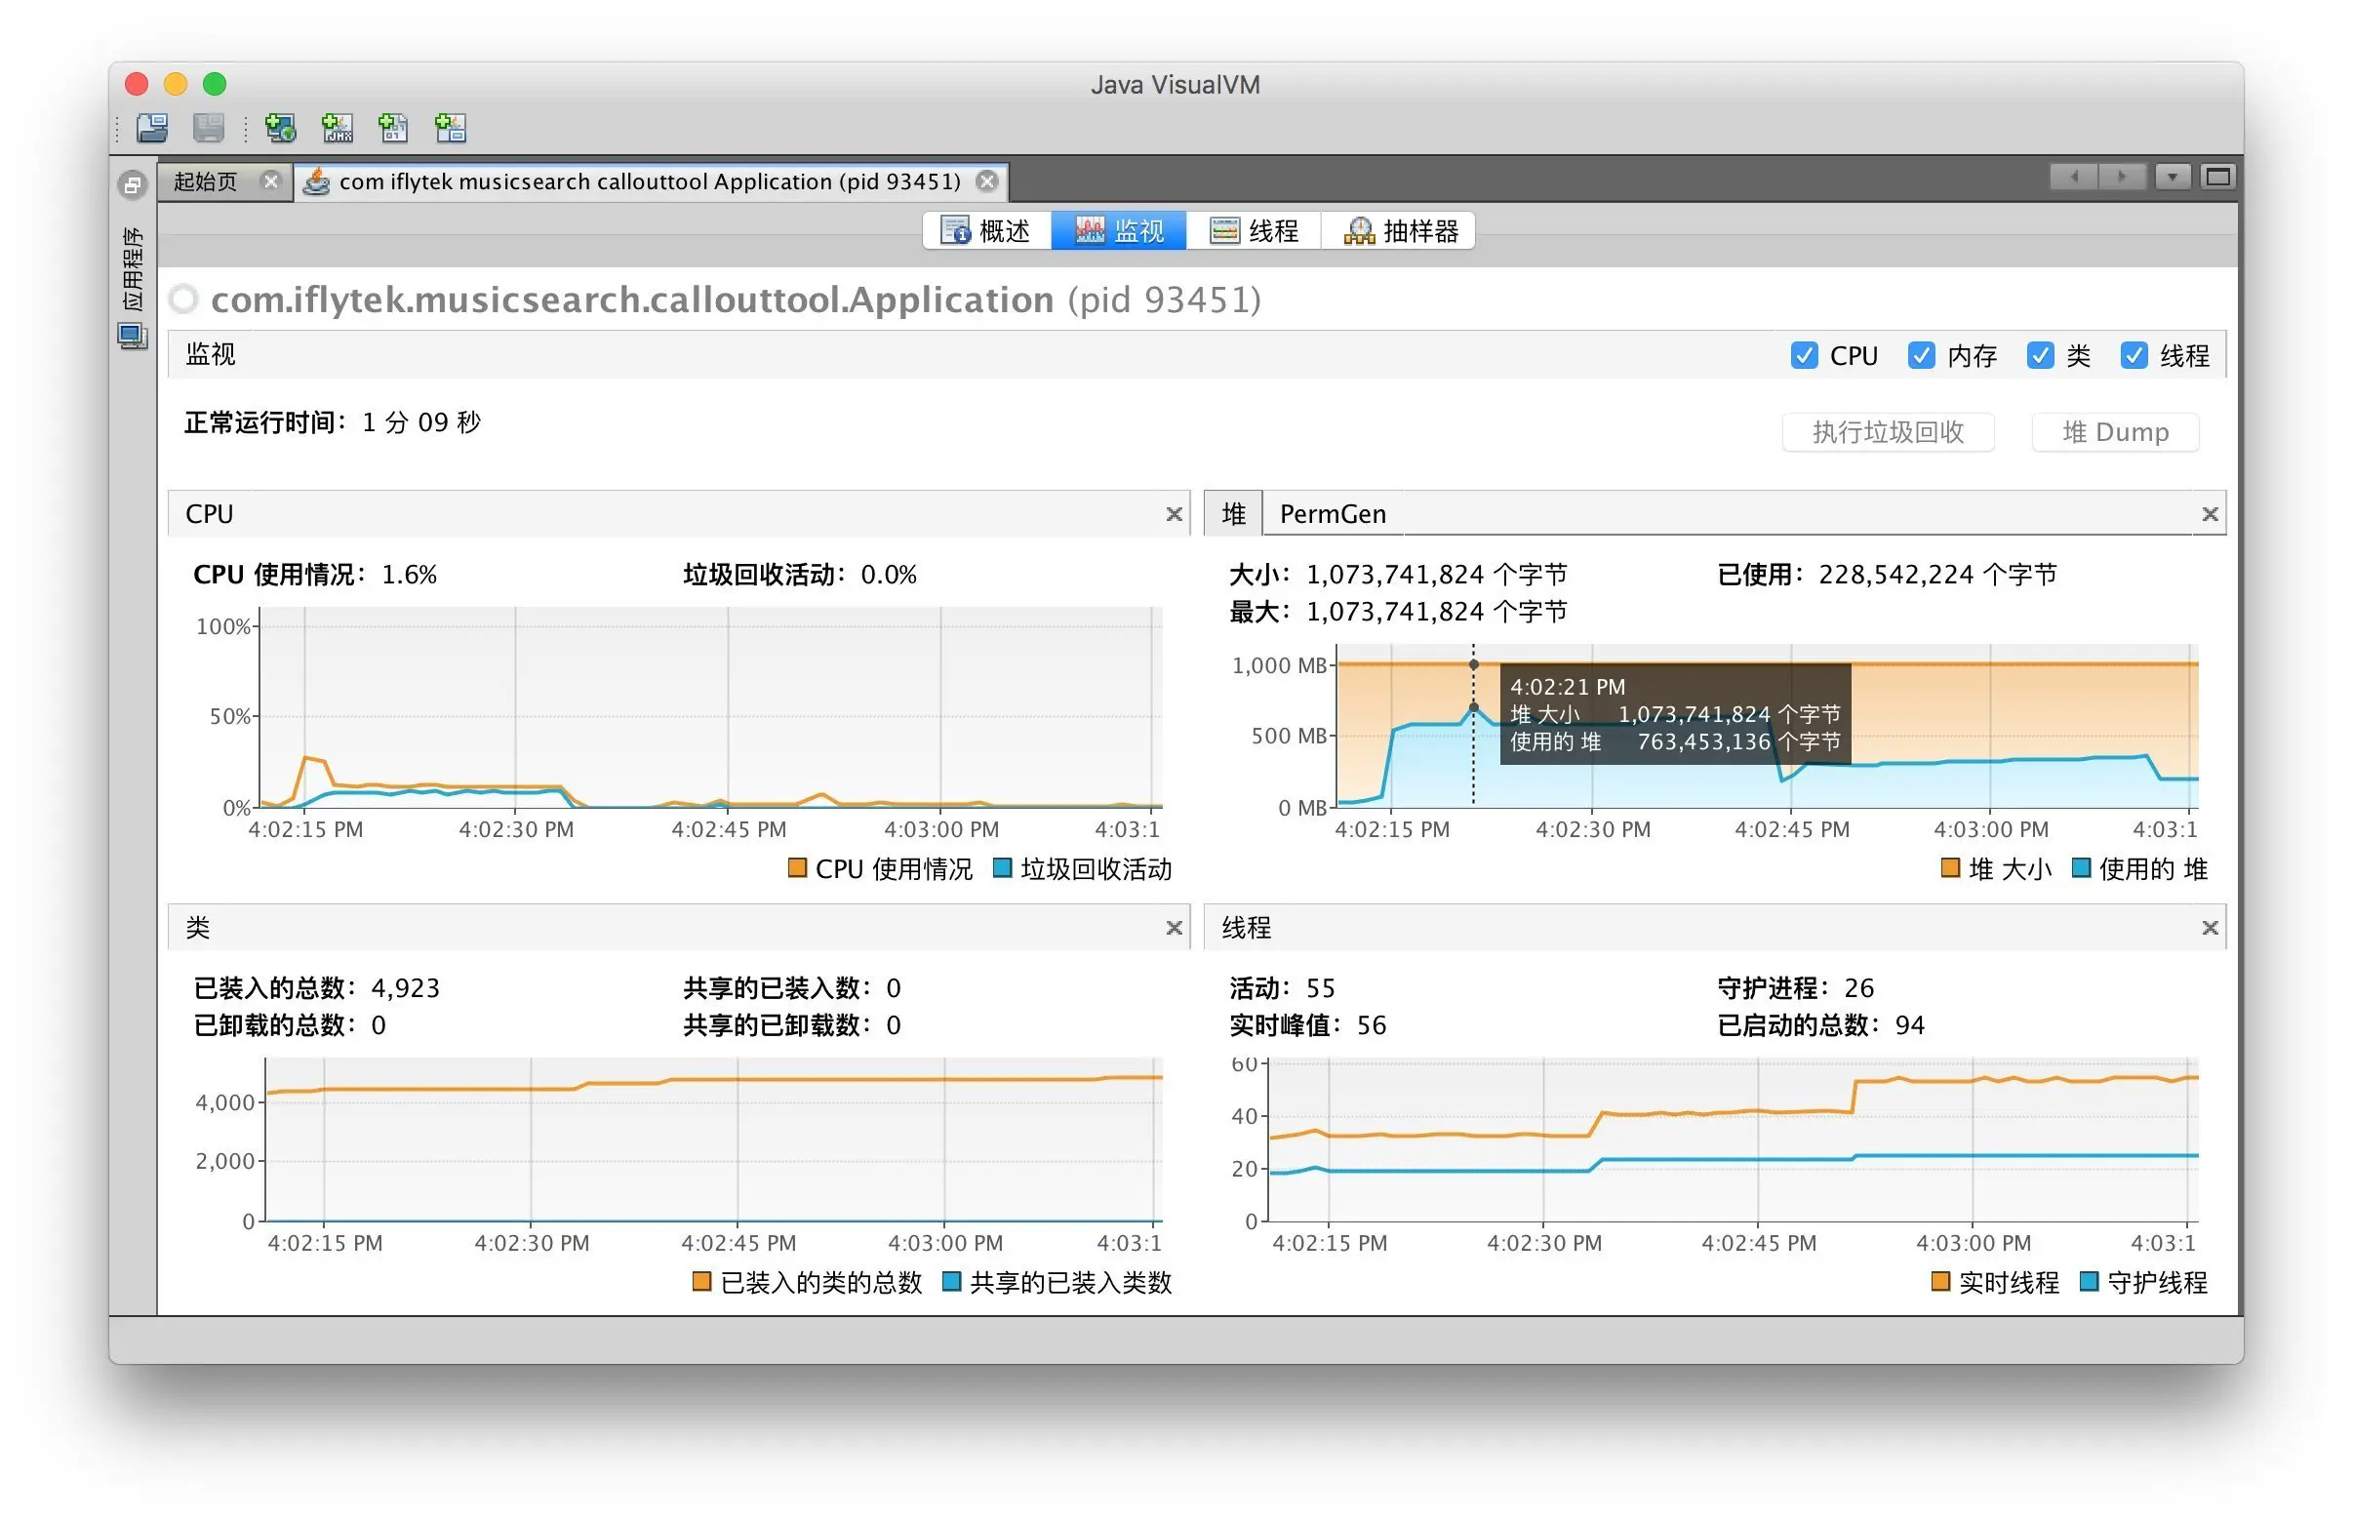Click Add Application Snapshot toolbar icon

[x=450, y=128]
